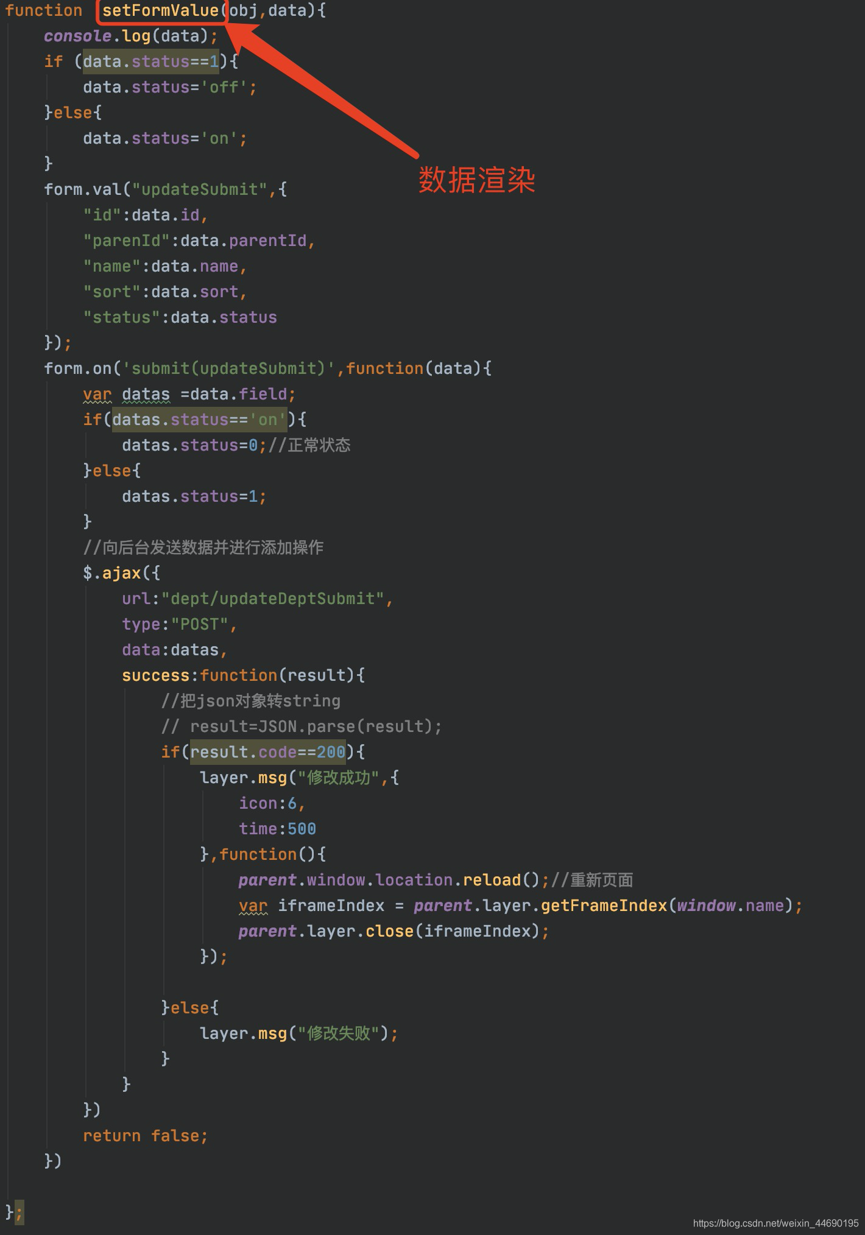
Task: Click the //重新页面 comment
Action: coord(592,880)
